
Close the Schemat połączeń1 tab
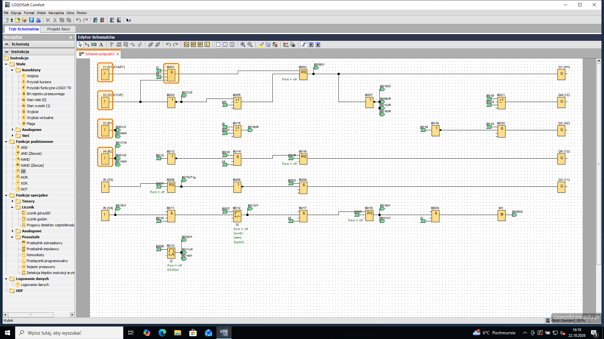[118, 54]
